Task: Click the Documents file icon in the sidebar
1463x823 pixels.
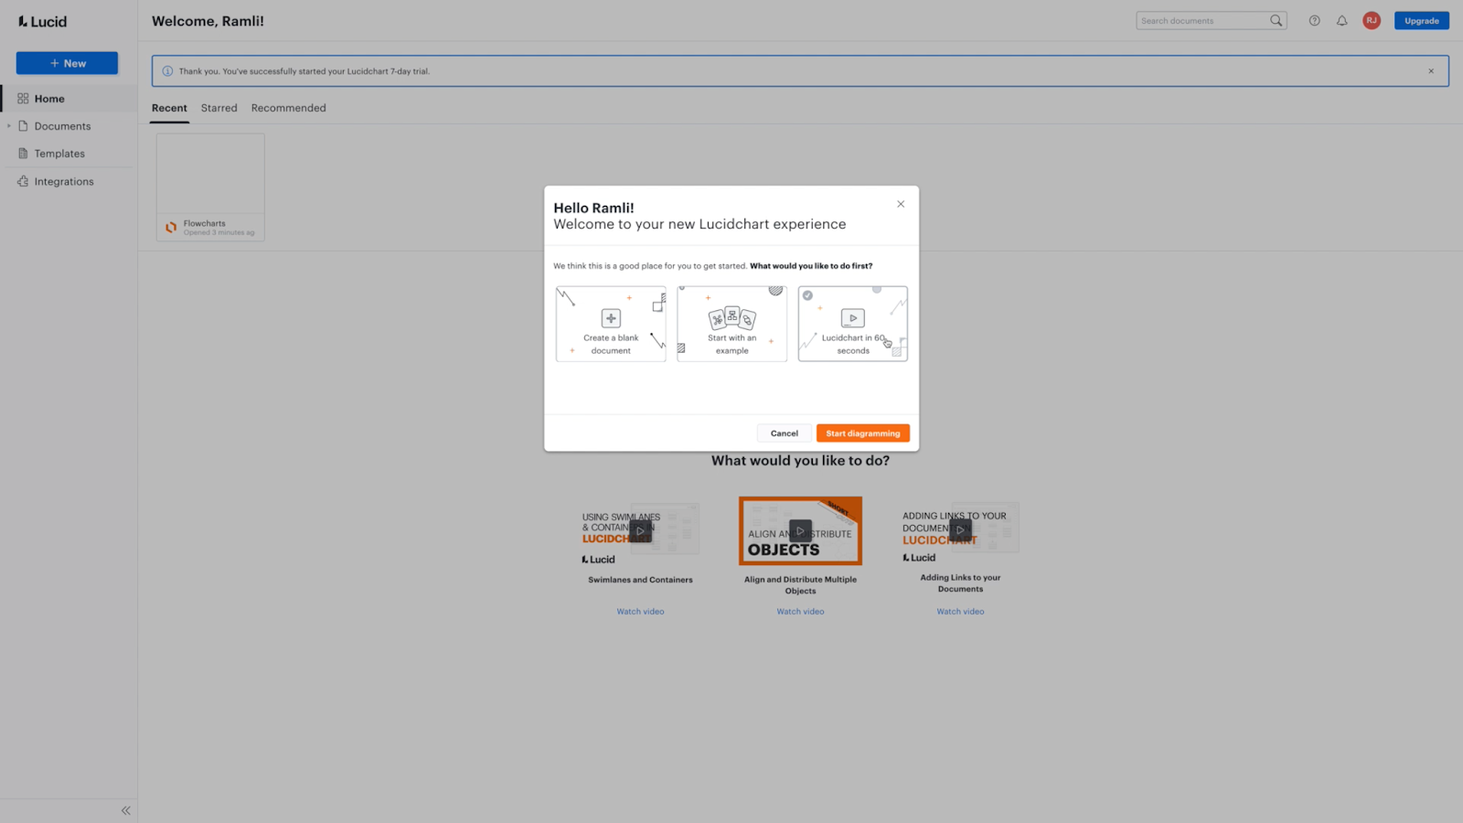Action: (x=23, y=126)
